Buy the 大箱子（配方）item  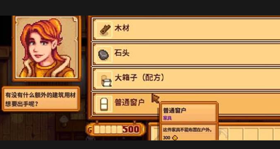coord(186,79)
